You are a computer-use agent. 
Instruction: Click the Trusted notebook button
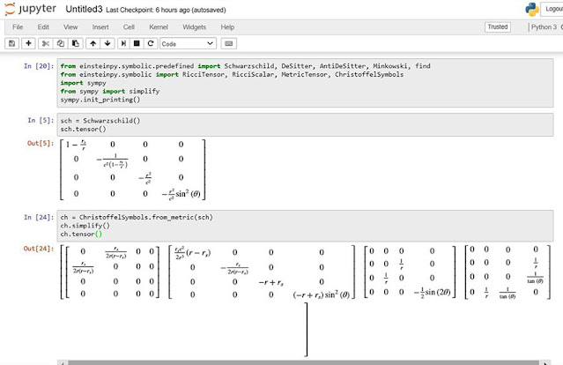tap(497, 27)
